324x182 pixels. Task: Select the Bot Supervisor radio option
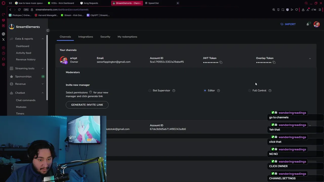150,90
